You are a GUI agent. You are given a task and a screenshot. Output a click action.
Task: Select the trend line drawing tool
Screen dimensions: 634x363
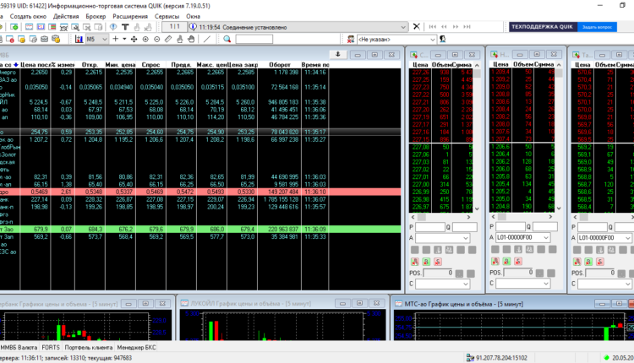tap(207, 39)
